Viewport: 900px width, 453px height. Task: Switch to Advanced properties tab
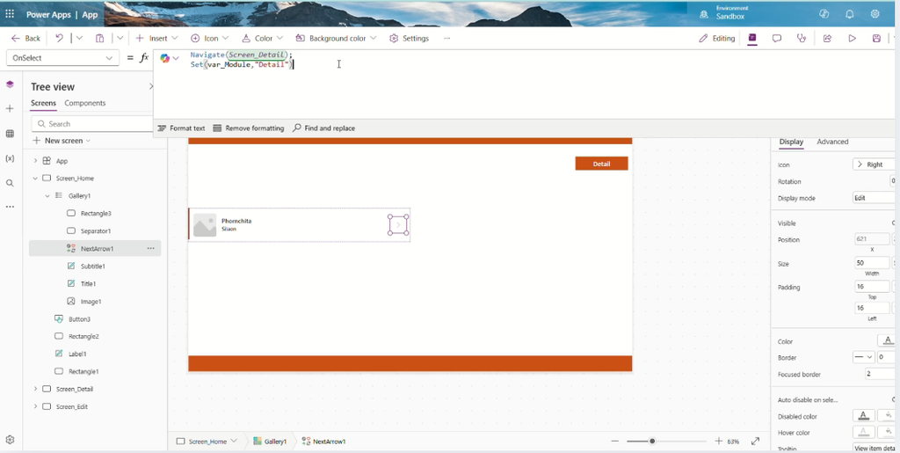tap(832, 142)
